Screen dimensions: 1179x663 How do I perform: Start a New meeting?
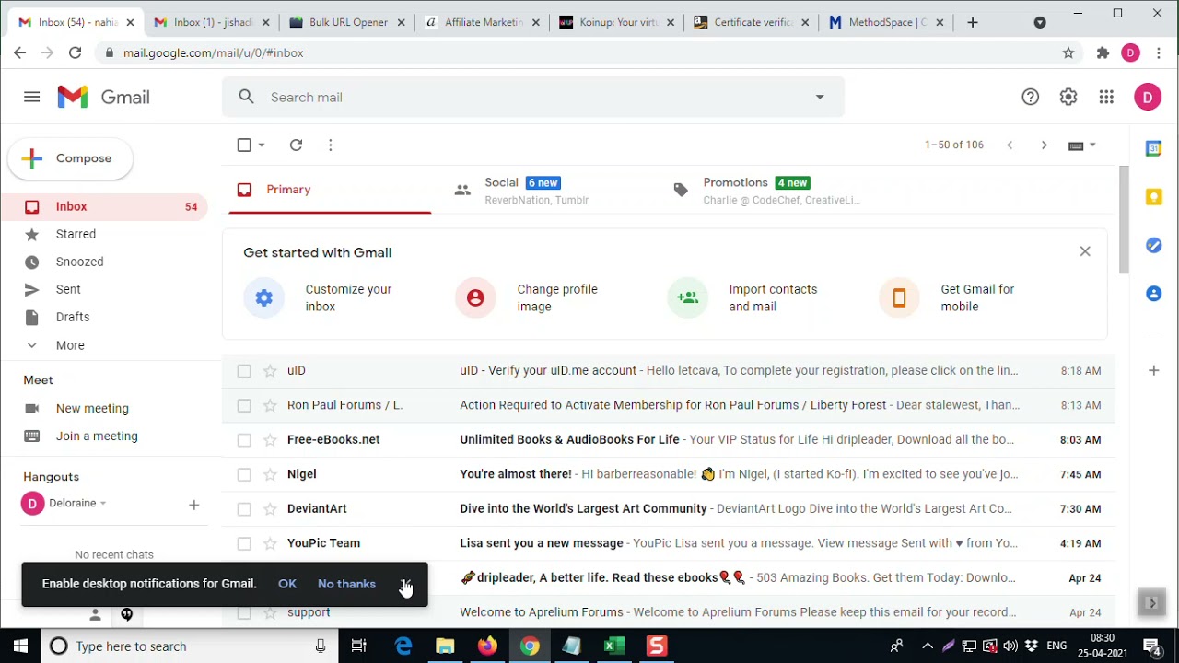[92, 409]
